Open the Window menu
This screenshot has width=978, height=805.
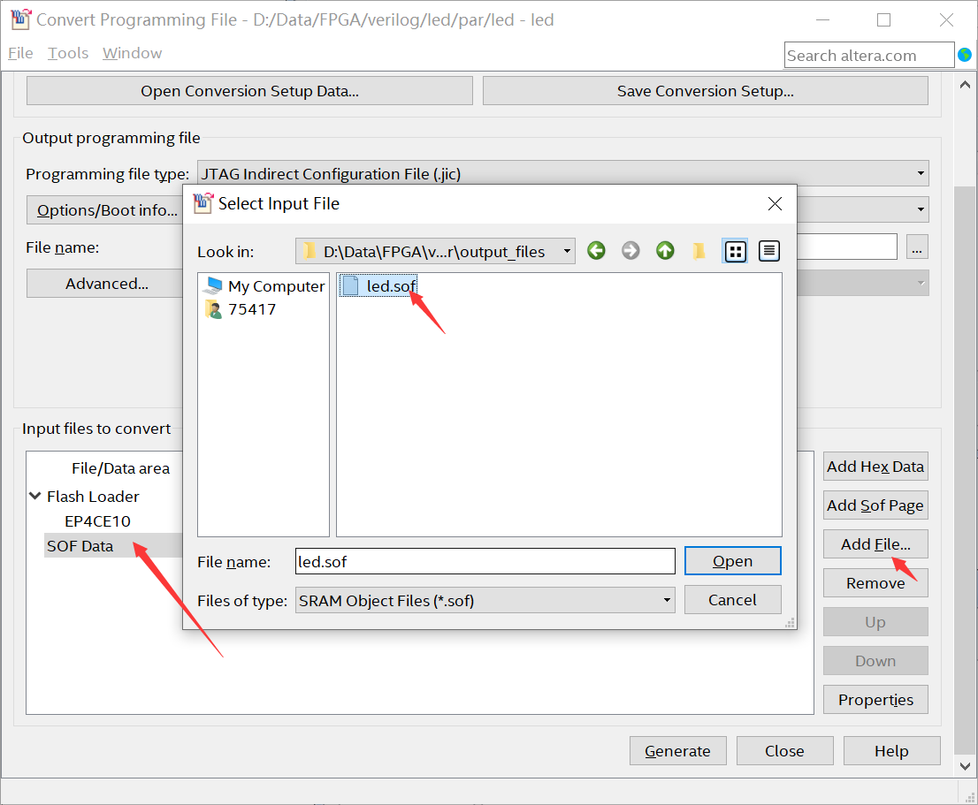[x=133, y=54]
